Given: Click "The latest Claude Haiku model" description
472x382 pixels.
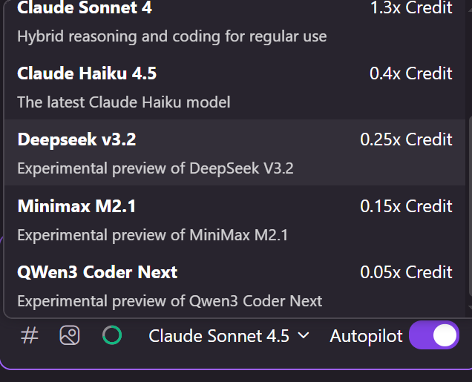Looking at the screenshot, I should tap(123, 102).
